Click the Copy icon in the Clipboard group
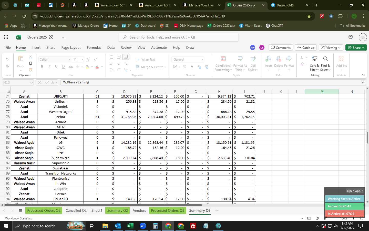Image resolution: width=369 pixels, height=231 pixels. coord(30,63)
